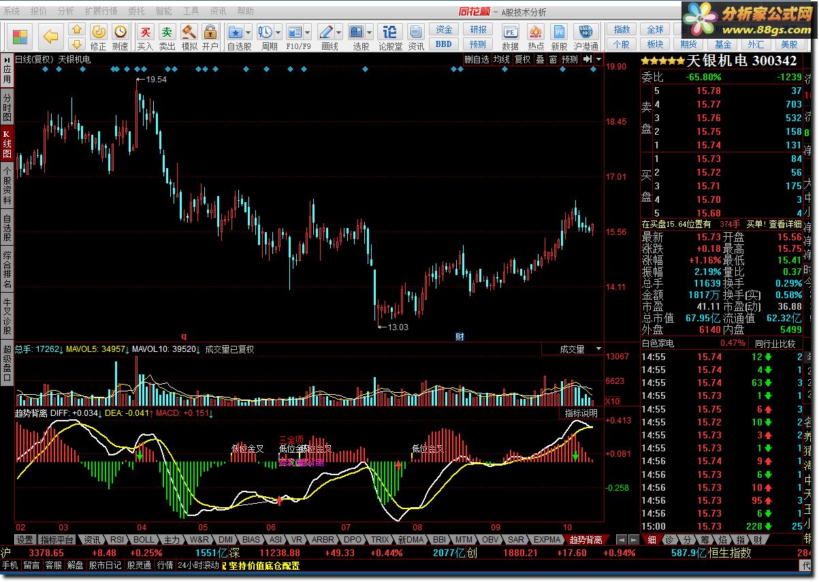The width and height of the screenshot is (819, 582).
Task: Go back with the yellow left arrow
Action: (51, 37)
